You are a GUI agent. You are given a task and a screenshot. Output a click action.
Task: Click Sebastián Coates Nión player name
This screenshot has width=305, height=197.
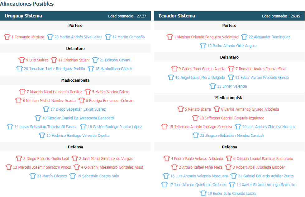point(98,176)
